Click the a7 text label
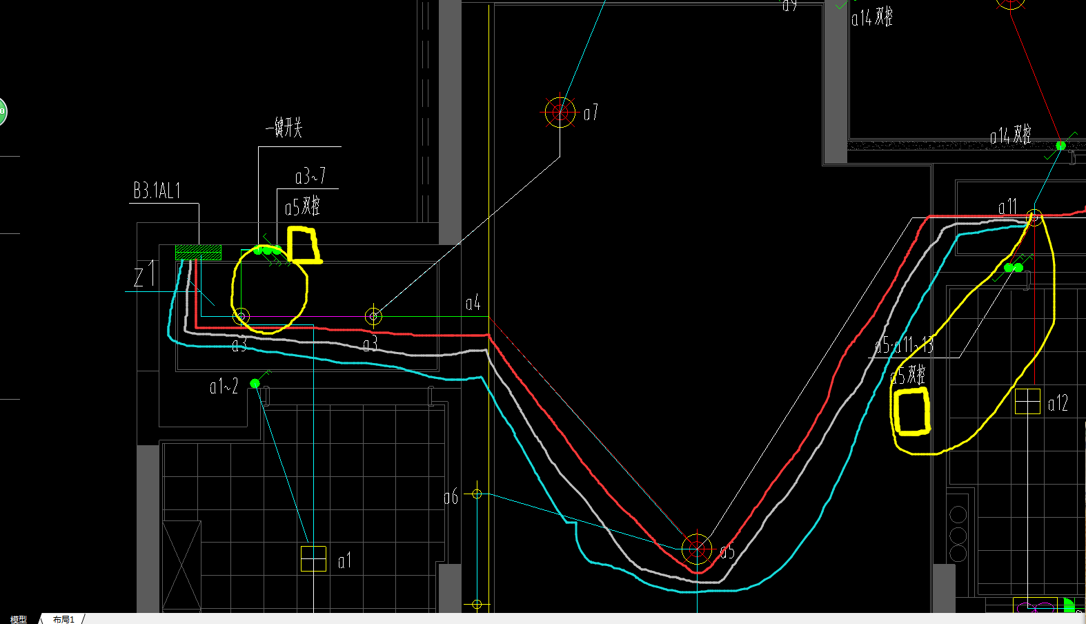Image resolution: width=1086 pixels, height=624 pixels. click(x=591, y=113)
